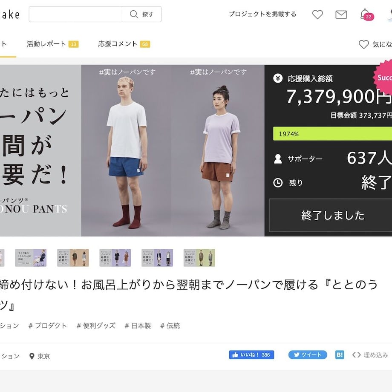
Task: Click the 気にな heart icon
Action: [x=363, y=44]
